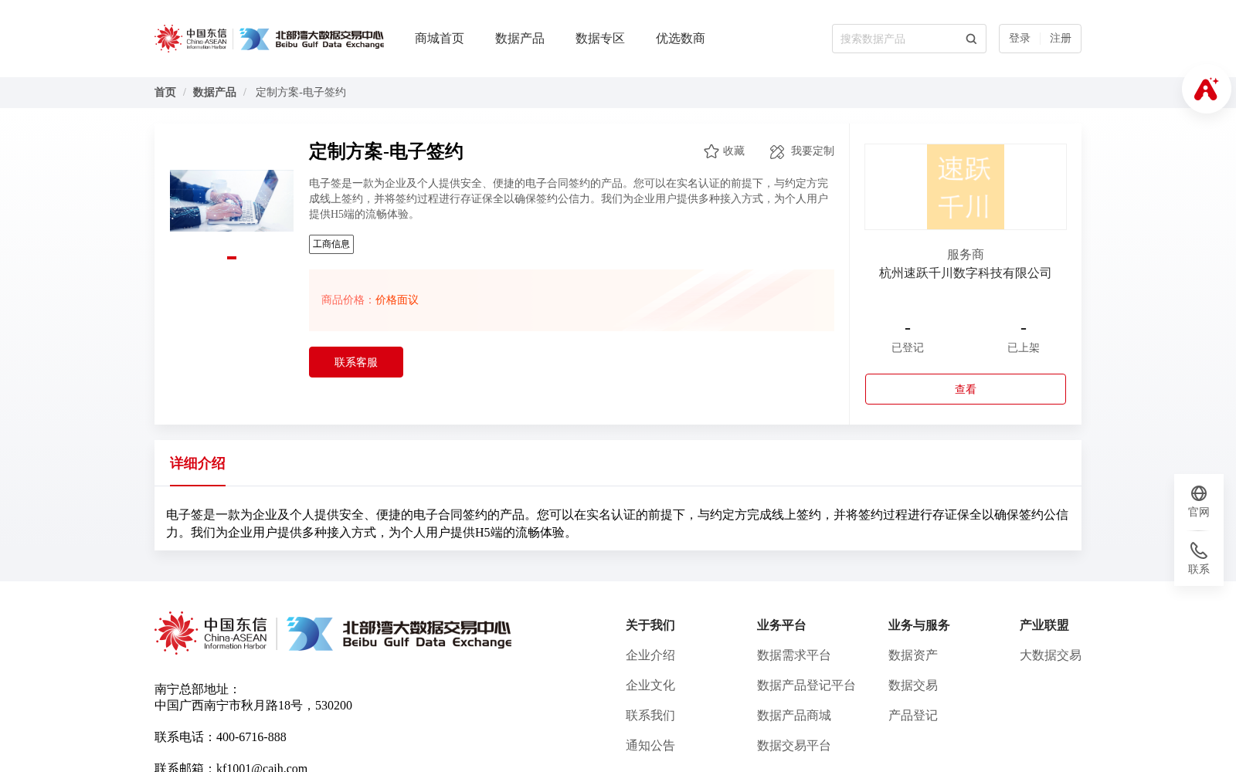Image resolution: width=1236 pixels, height=772 pixels.
Task: Open footer link 产品登记
Action: pos(913,716)
